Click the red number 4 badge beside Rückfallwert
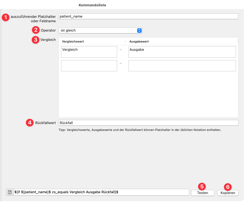Viewport: 245px width, 202px height. 30,123
